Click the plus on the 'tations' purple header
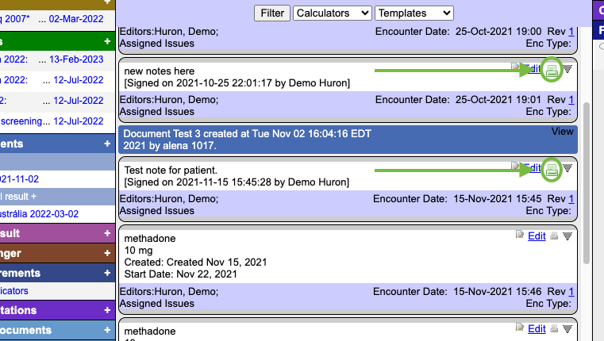This screenshot has height=341, width=604. tap(107, 310)
